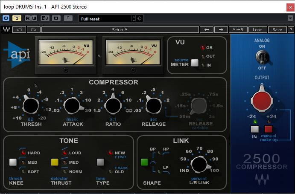Screen dimensions: 295x194
Task: Click the Waves redo arrow
Action: 34,30
